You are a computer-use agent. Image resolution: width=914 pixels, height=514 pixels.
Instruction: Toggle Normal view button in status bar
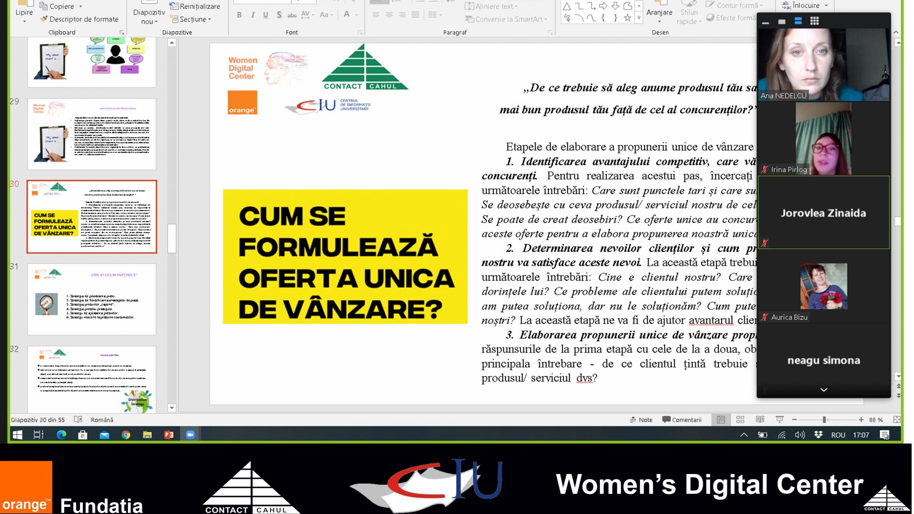click(x=721, y=420)
